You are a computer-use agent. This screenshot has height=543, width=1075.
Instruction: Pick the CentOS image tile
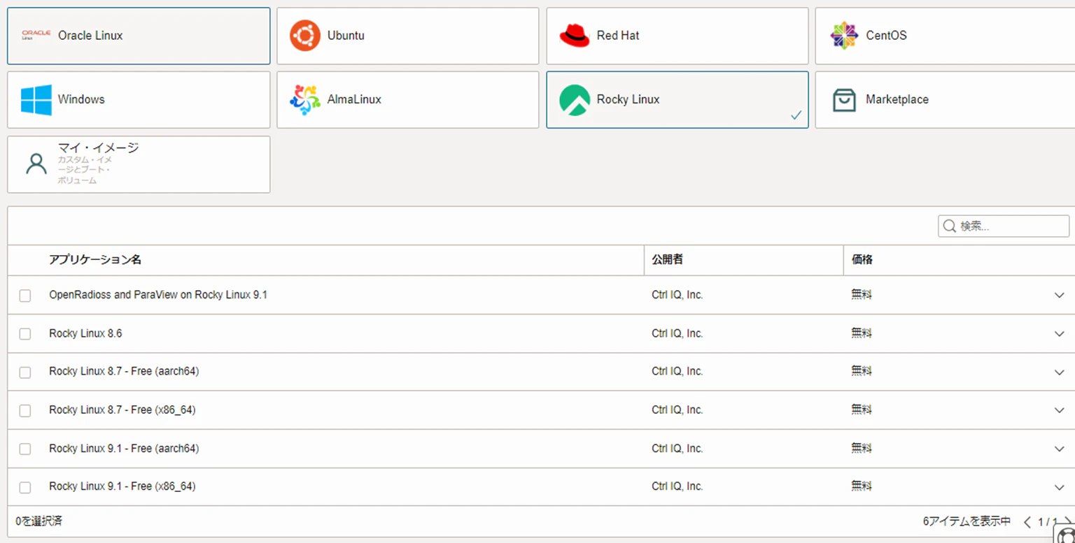coord(945,36)
